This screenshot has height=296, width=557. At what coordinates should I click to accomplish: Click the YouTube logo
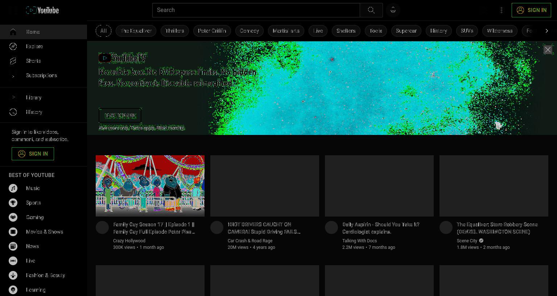click(x=42, y=10)
